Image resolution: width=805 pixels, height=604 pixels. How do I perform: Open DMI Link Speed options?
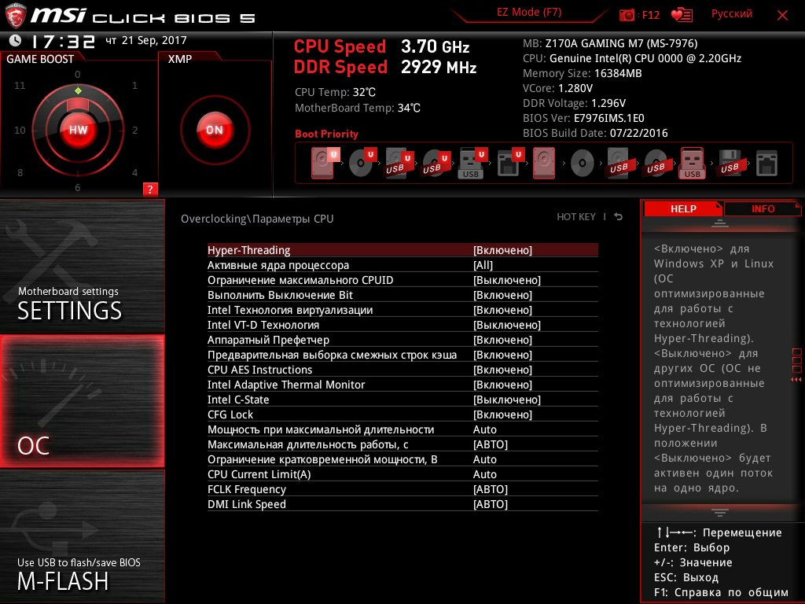pos(402,504)
